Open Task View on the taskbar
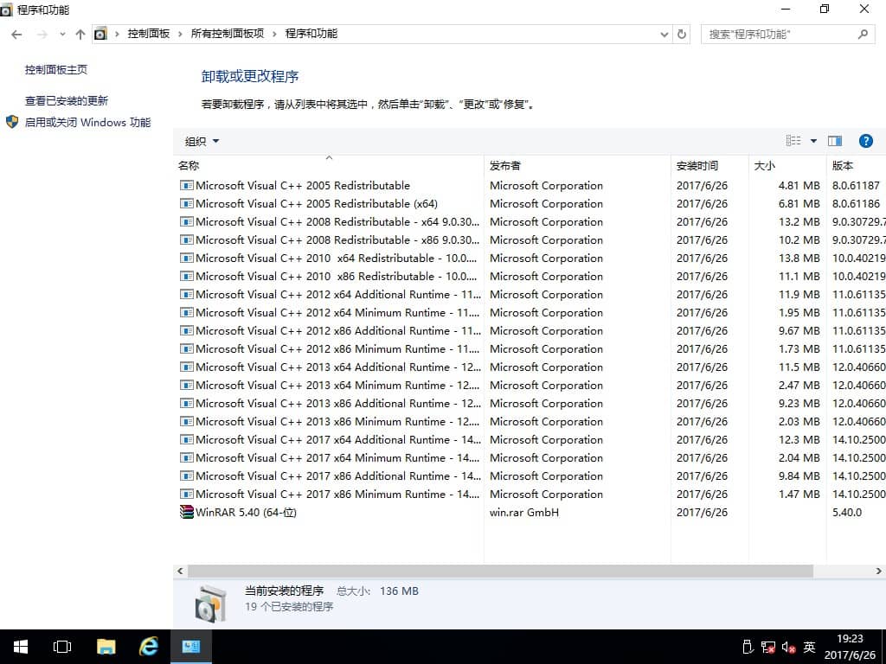 click(62, 647)
